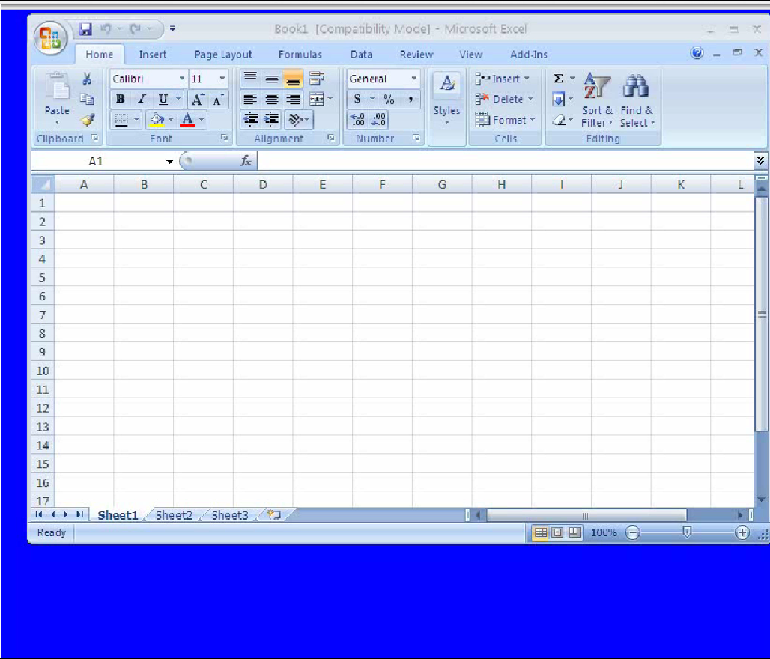Image resolution: width=770 pixels, height=659 pixels.
Task: Toggle Wrap Text in Alignment group
Action: (x=316, y=79)
